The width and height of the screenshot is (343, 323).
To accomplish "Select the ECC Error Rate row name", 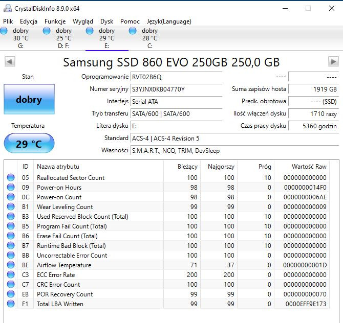I will (x=56, y=275).
